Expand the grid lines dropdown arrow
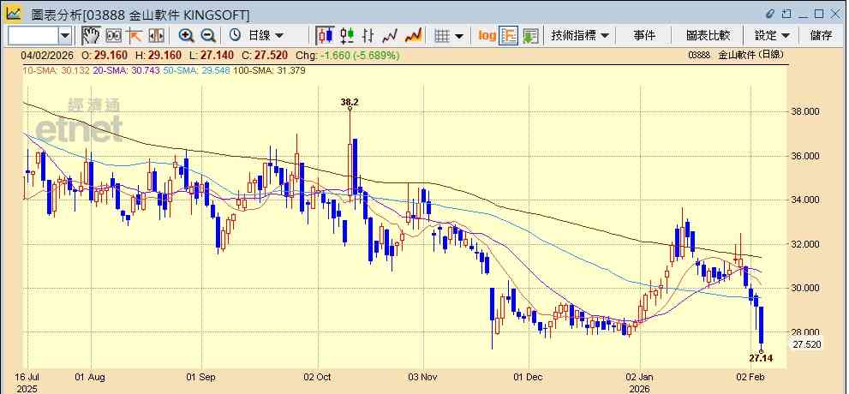The width and height of the screenshot is (849, 394). tap(459, 36)
